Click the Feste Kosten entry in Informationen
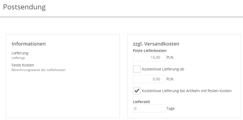 (x=23, y=65)
